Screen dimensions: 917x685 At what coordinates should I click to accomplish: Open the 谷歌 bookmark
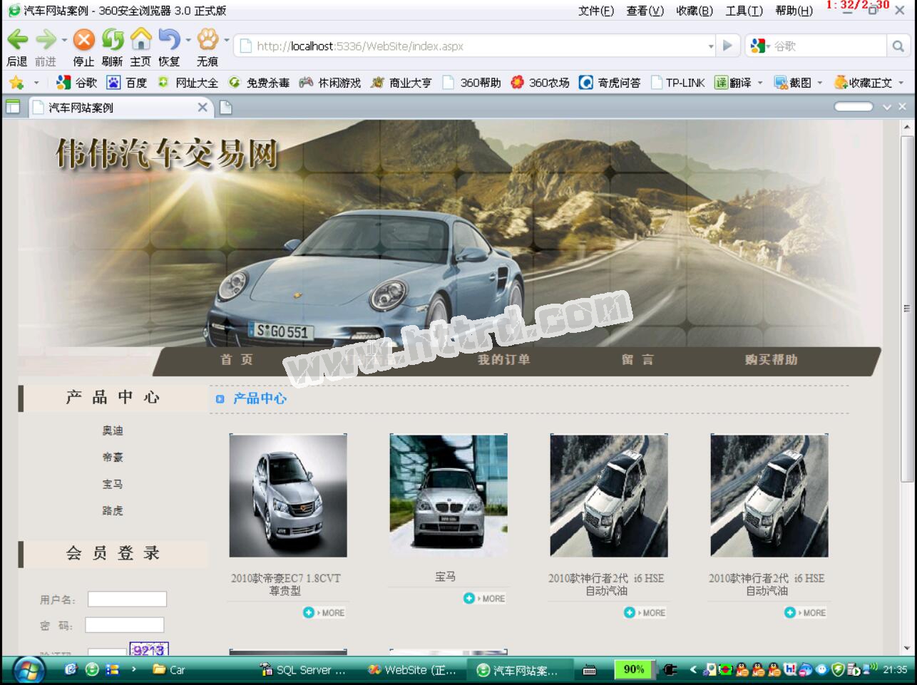tap(77, 83)
